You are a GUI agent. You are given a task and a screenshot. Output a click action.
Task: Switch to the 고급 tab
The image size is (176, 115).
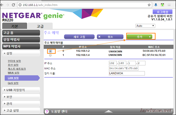[40, 26]
